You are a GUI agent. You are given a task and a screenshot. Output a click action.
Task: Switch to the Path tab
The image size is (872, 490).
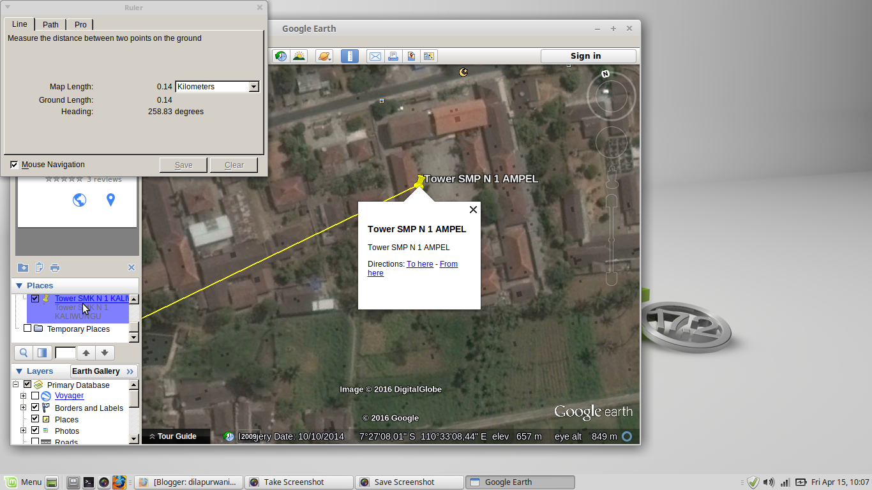coord(50,25)
